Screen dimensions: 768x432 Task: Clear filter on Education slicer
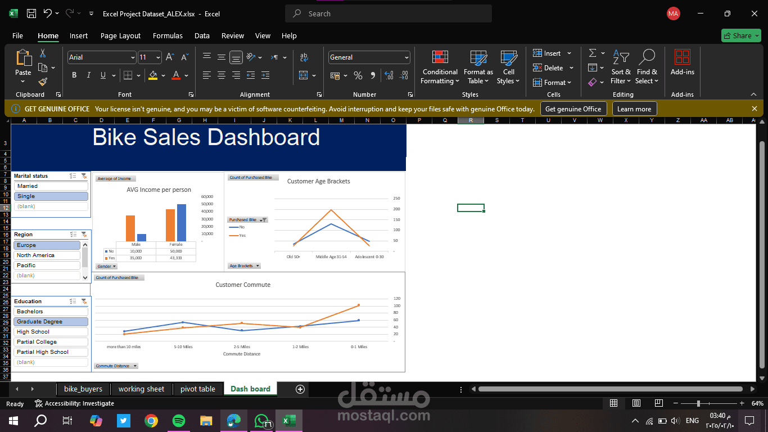tap(84, 301)
